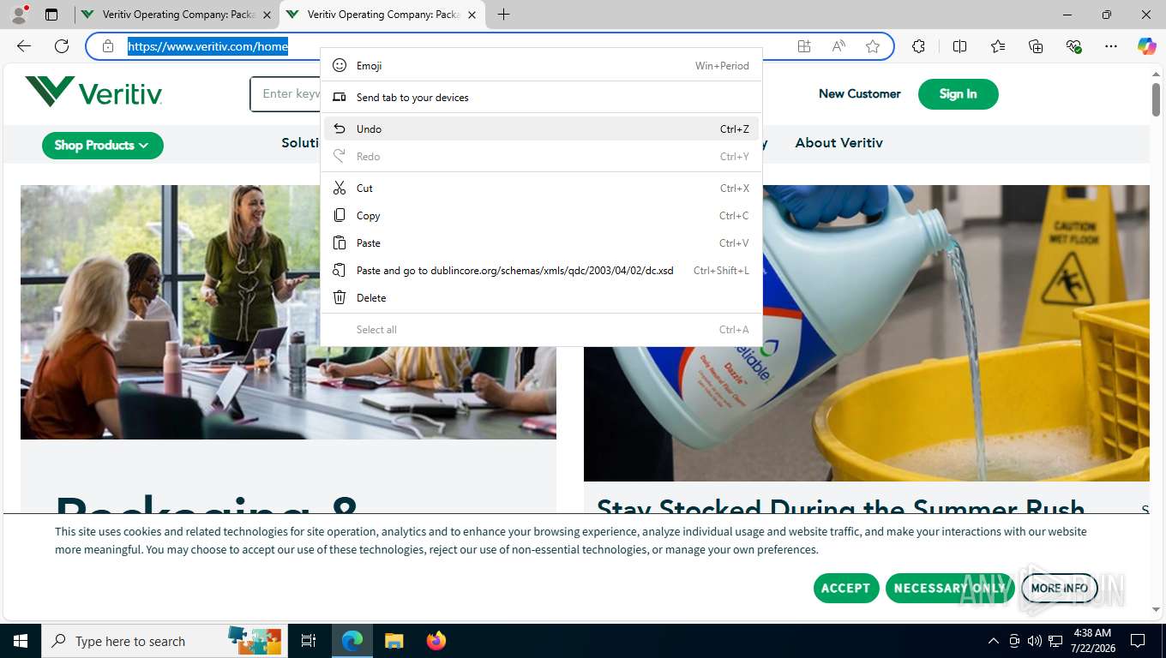This screenshot has height=658, width=1166.
Task: Open the tab actions menu icon
Action: pos(51,15)
